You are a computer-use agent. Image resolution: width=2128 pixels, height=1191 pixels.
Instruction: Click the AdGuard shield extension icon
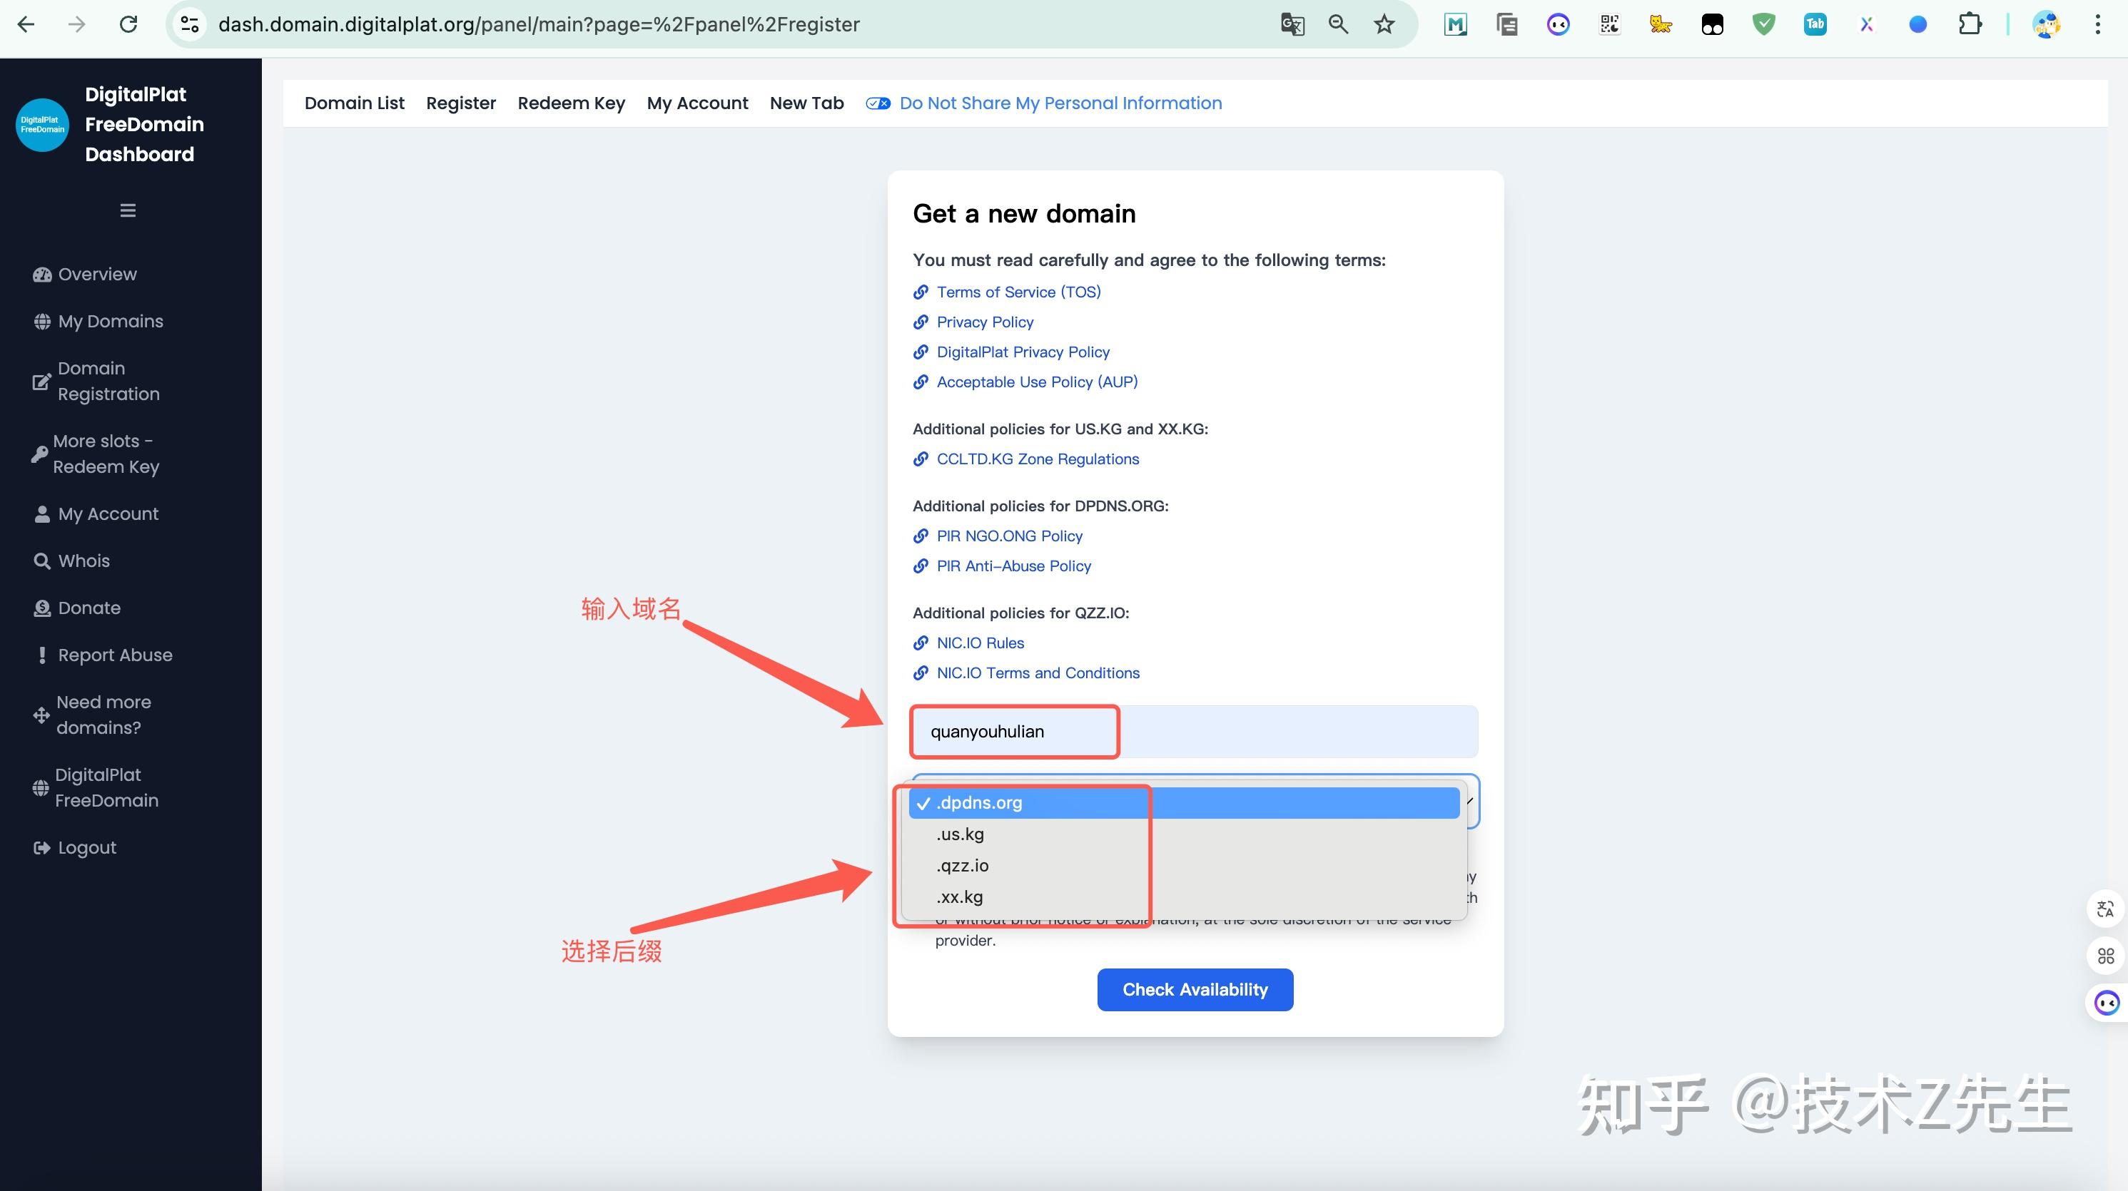(1763, 24)
